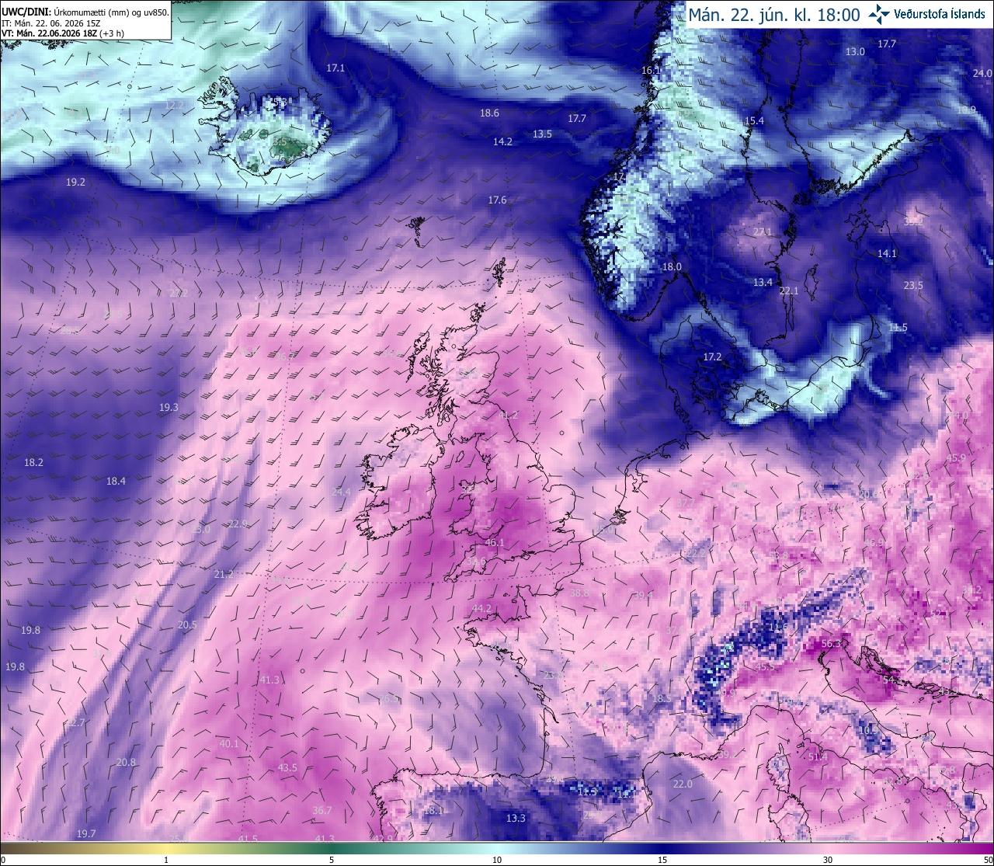
Task: Click the 17.1 value northeast of Iceland
Action: [x=335, y=68]
